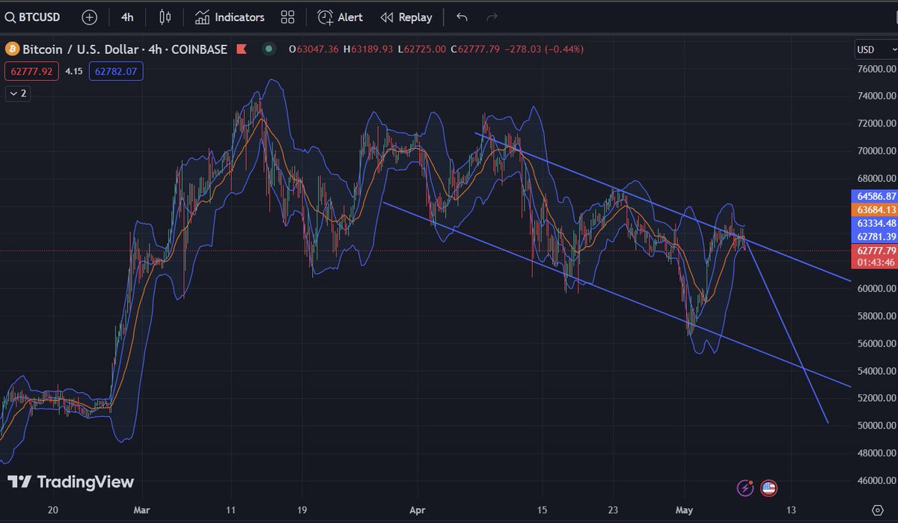Click the blue 62781.39 price label

[874, 236]
